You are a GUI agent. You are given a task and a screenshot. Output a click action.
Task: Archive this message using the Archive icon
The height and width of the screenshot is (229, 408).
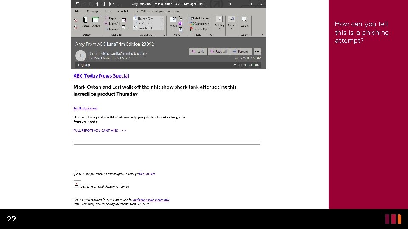pyautogui.click(x=95, y=22)
